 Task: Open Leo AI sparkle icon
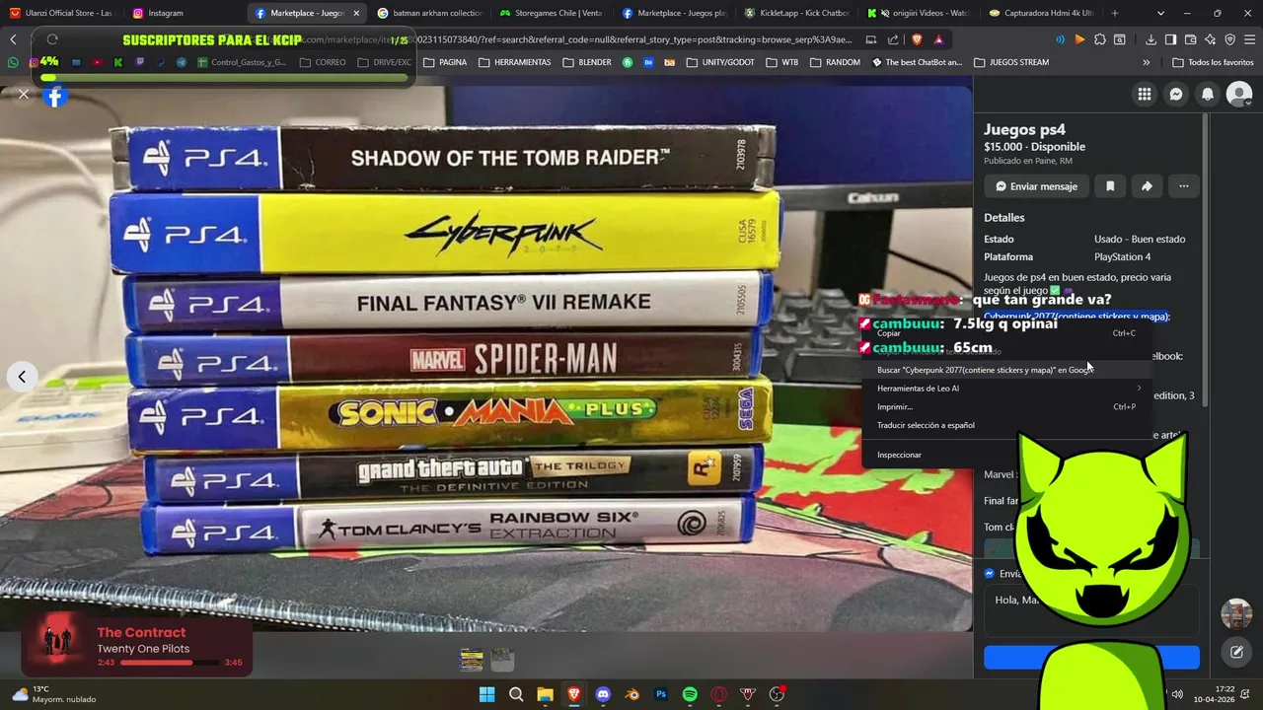tap(1210, 39)
